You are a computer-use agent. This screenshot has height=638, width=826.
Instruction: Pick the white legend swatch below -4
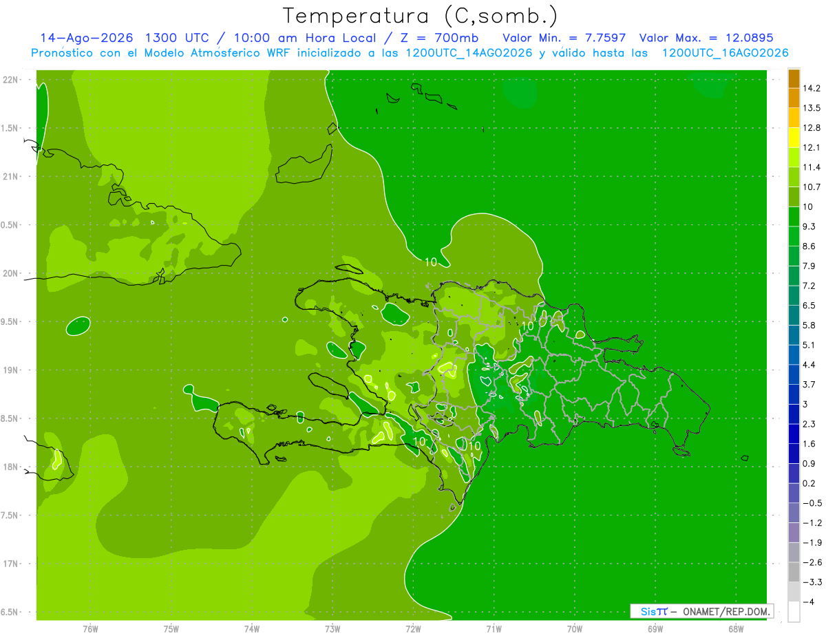tap(794, 611)
